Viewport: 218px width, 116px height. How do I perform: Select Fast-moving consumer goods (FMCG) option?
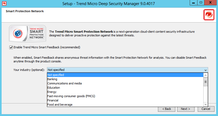(125, 96)
